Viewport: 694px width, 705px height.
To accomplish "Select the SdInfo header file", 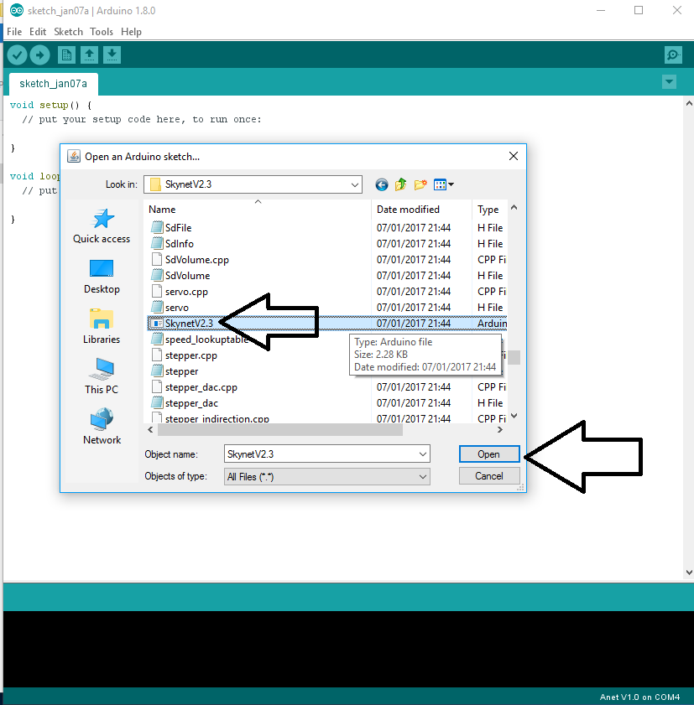I will click(x=179, y=244).
